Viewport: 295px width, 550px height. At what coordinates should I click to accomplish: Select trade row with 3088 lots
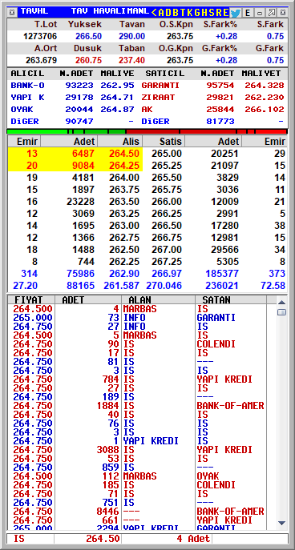(137, 450)
